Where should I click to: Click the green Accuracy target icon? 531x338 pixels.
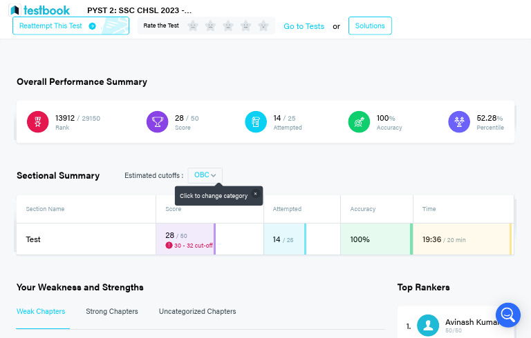pyautogui.click(x=360, y=121)
